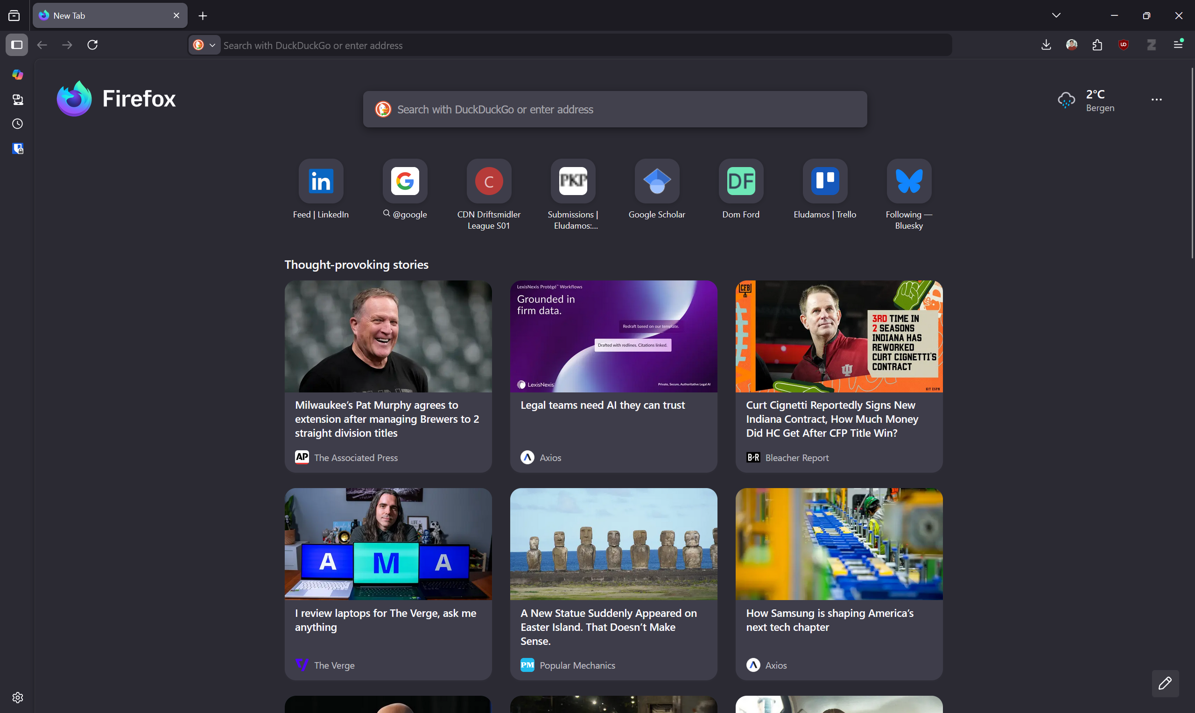Open the Extensions puzzle-piece icon
This screenshot has width=1195, height=713.
click(x=1097, y=45)
